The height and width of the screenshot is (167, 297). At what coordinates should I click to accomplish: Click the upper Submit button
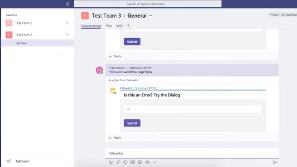132,41
